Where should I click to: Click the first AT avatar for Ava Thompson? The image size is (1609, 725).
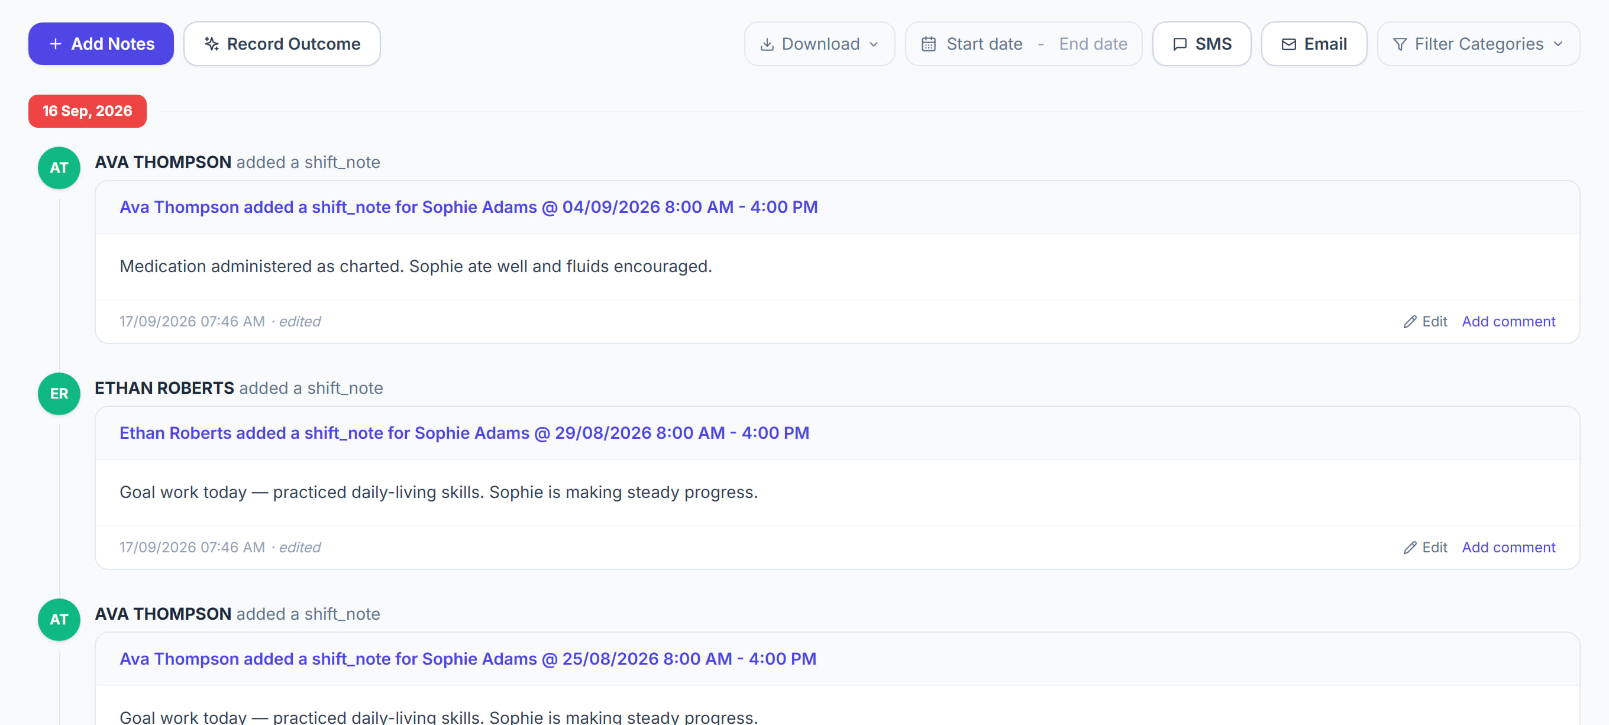[x=59, y=167]
